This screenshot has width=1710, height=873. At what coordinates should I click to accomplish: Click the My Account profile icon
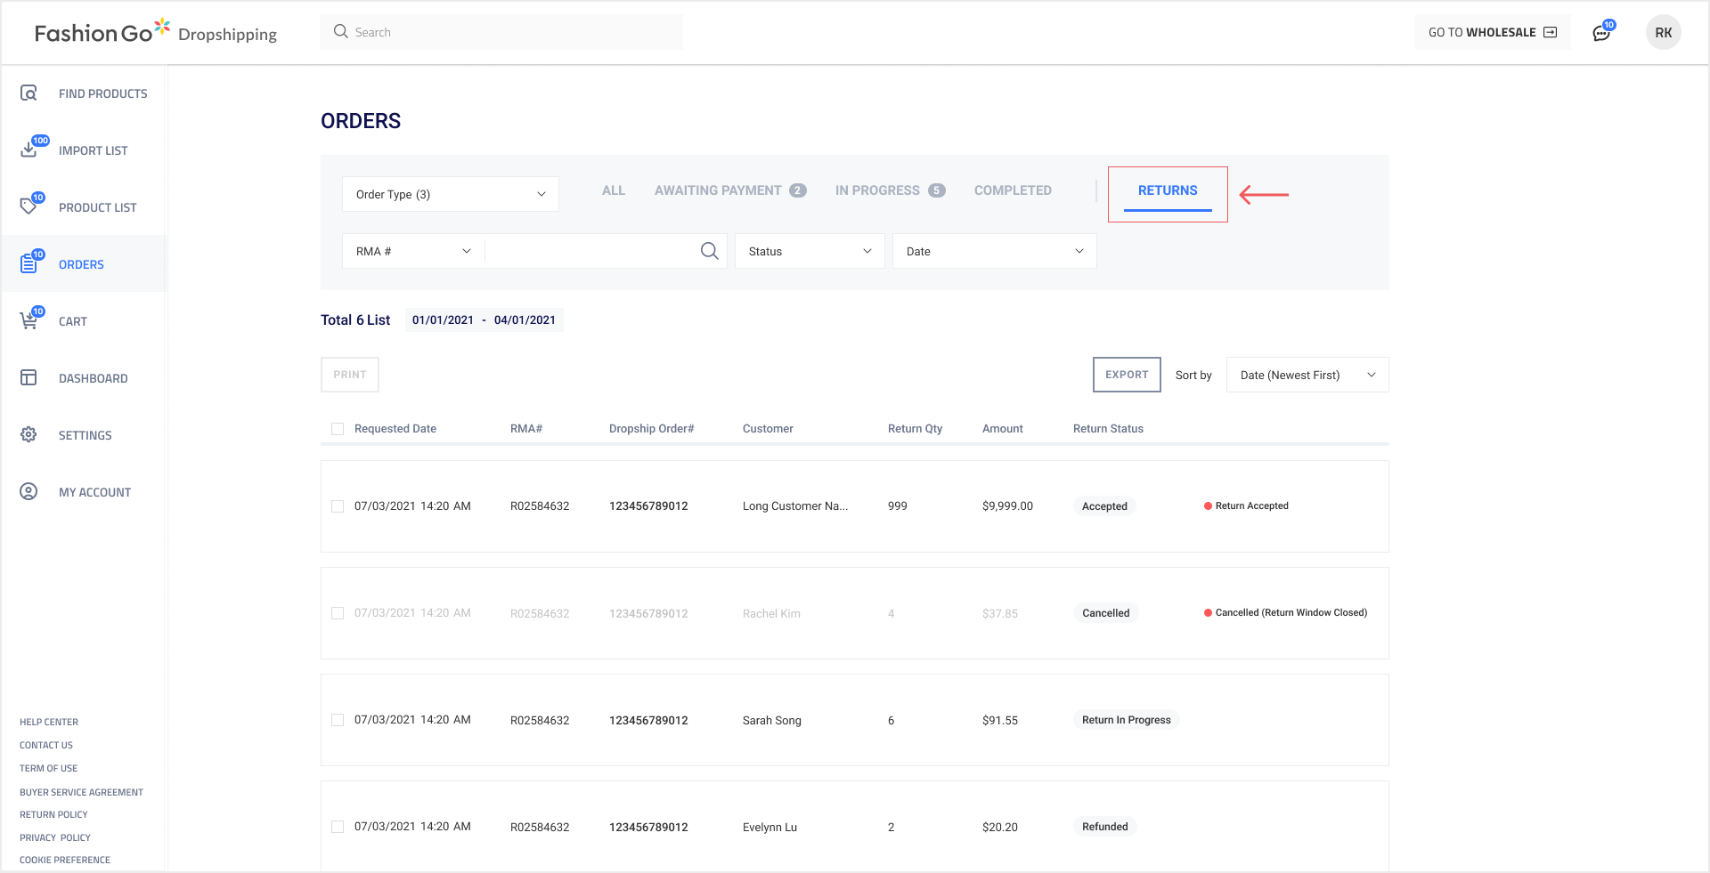pos(28,491)
